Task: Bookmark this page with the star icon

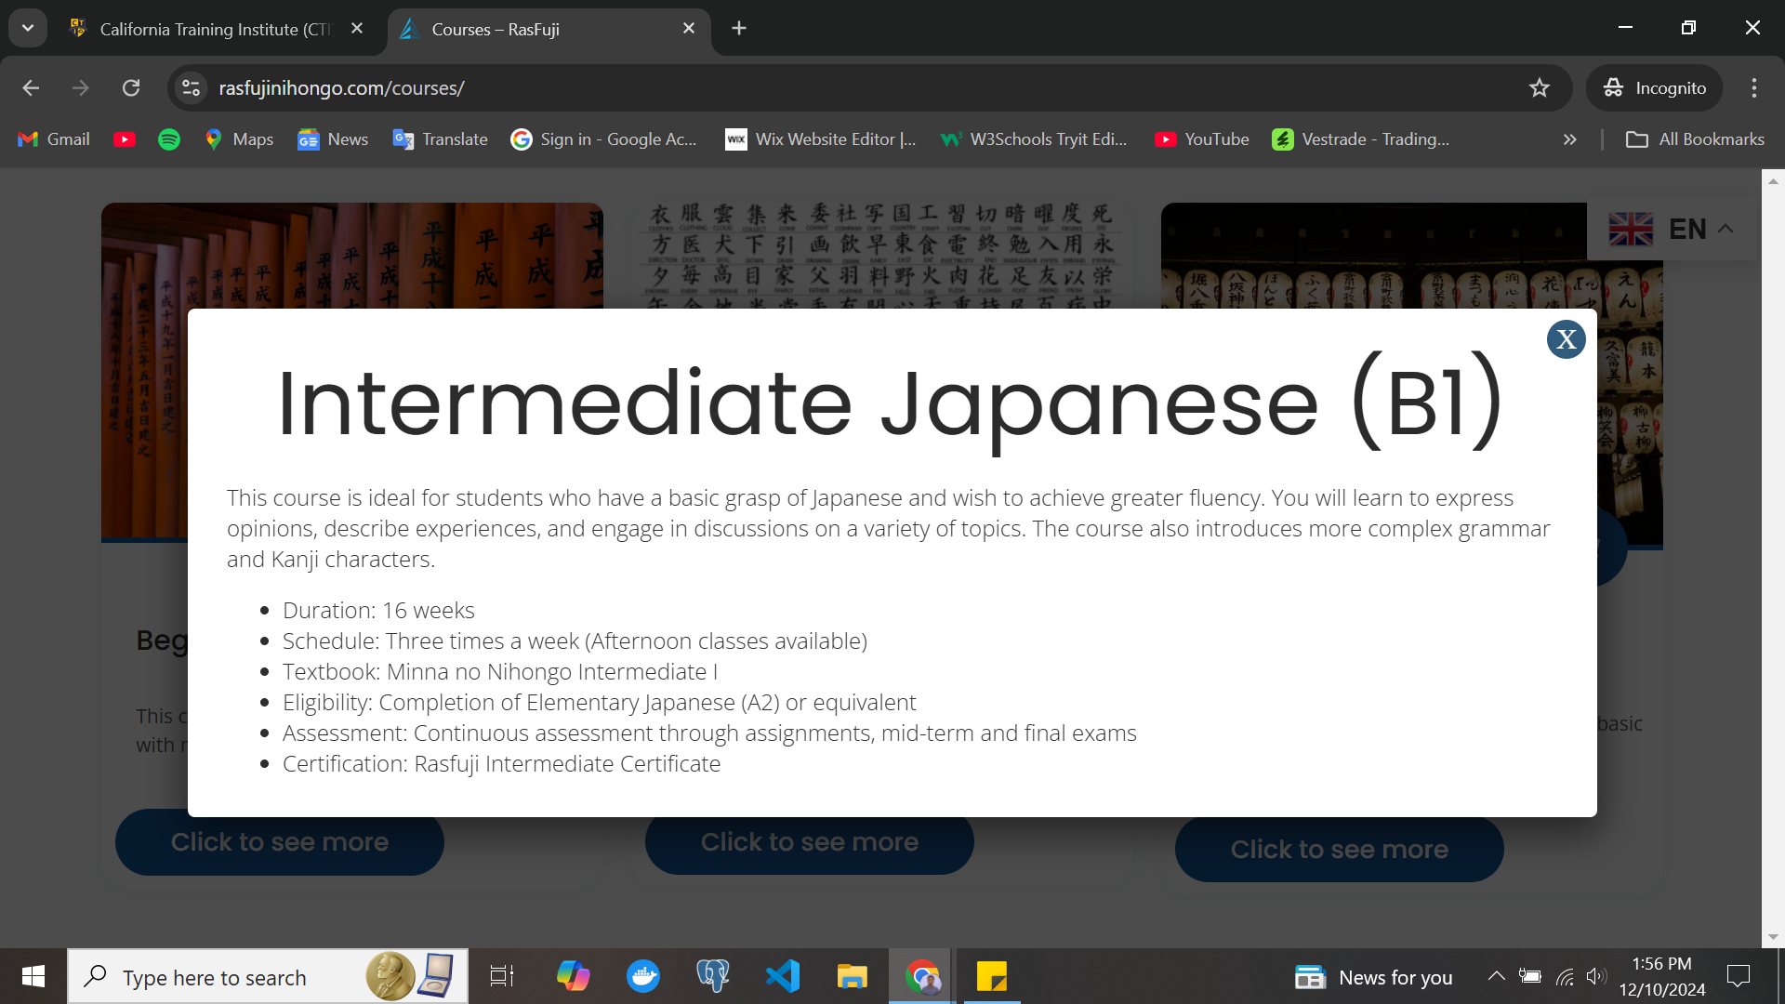Action: point(1540,87)
